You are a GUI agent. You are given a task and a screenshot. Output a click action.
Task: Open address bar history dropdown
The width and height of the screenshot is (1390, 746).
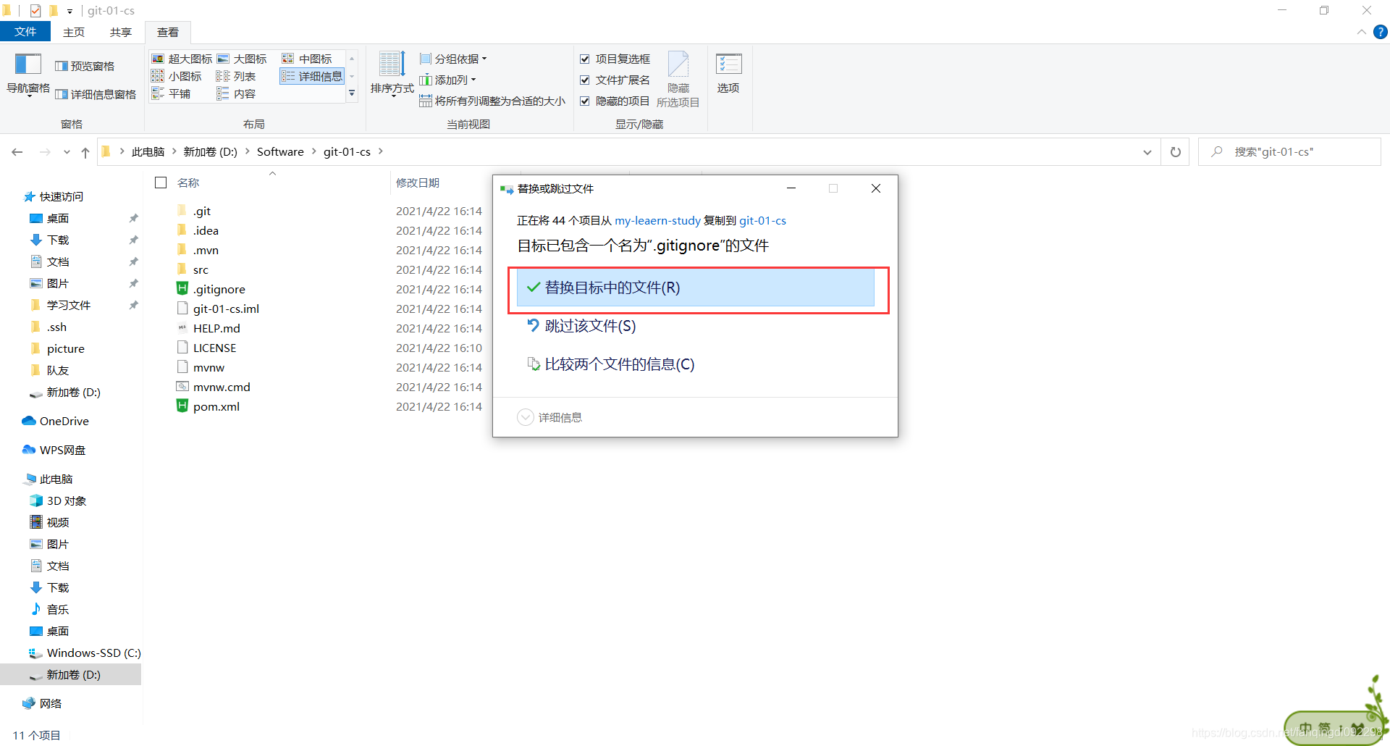coord(1147,152)
